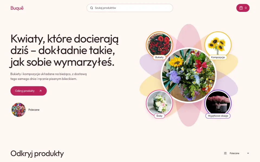Select the Bukiety category label

click(159, 57)
